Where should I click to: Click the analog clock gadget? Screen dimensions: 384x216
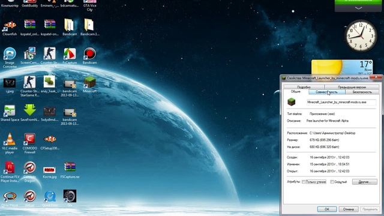pos(361,36)
